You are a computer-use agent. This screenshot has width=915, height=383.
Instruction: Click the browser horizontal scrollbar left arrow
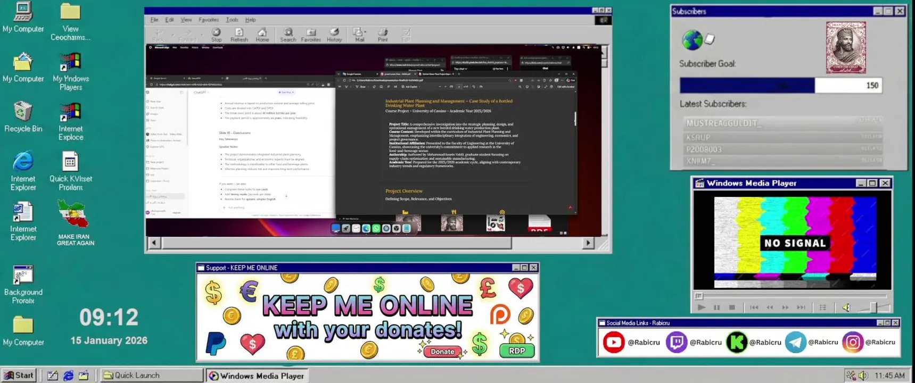(x=154, y=243)
